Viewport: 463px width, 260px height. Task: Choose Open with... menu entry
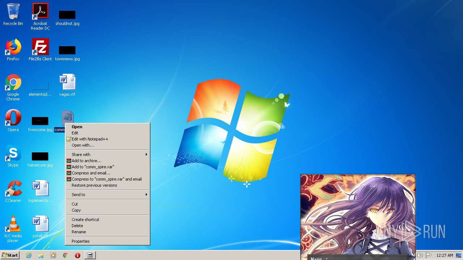pyautogui.click(x=107, y=145)
